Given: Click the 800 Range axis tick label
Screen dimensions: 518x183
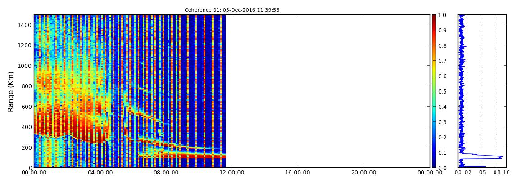Looking at the screenshot, I should click(x=26, y=86).
